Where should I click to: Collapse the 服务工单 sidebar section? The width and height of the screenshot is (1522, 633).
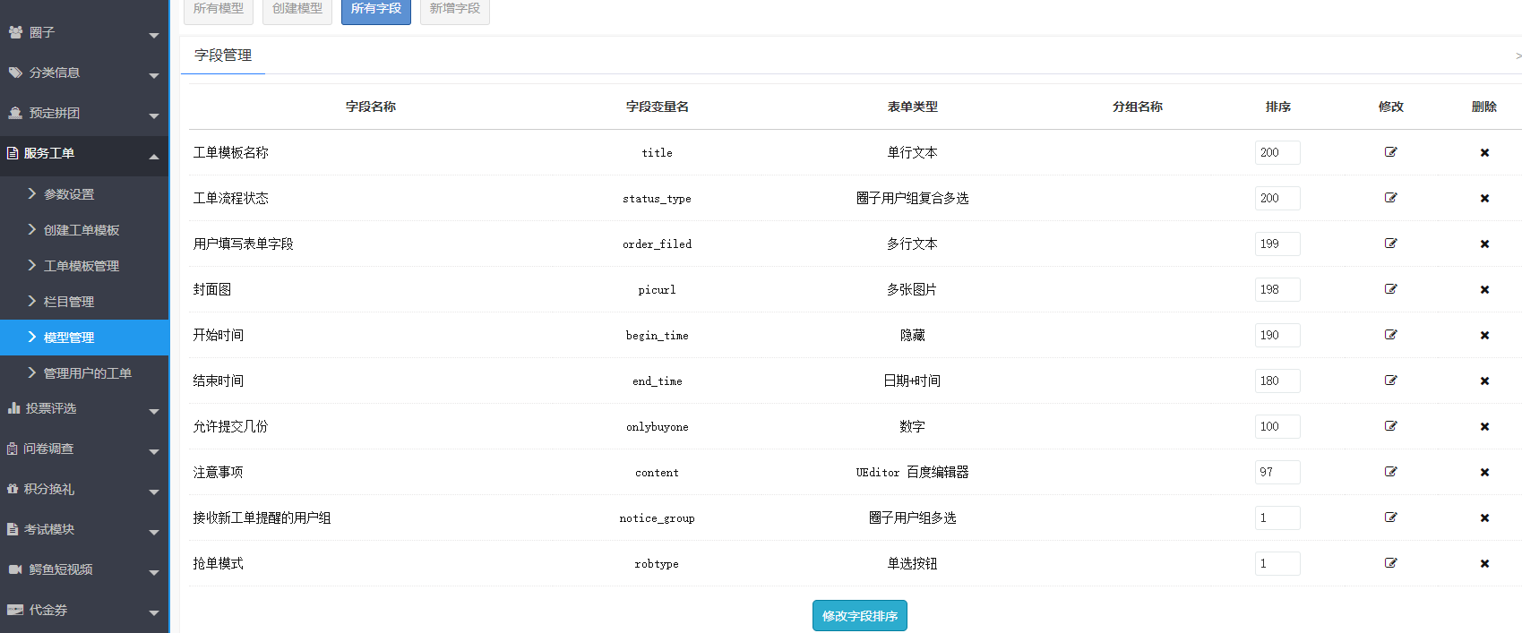(x=83, y=154)
